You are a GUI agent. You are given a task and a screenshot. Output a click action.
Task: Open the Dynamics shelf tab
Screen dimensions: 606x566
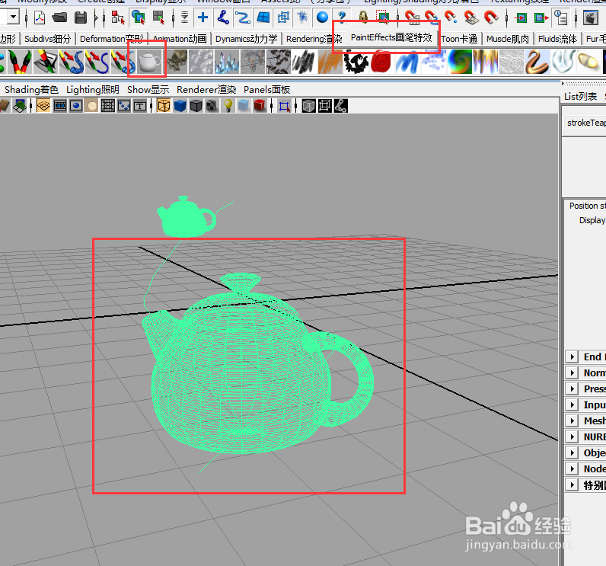click(246, 39)
